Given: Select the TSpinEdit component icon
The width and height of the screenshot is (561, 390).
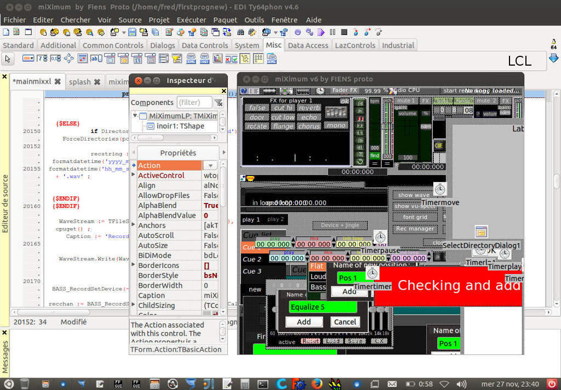Looking at the screenshot, I should click(42, 58).
